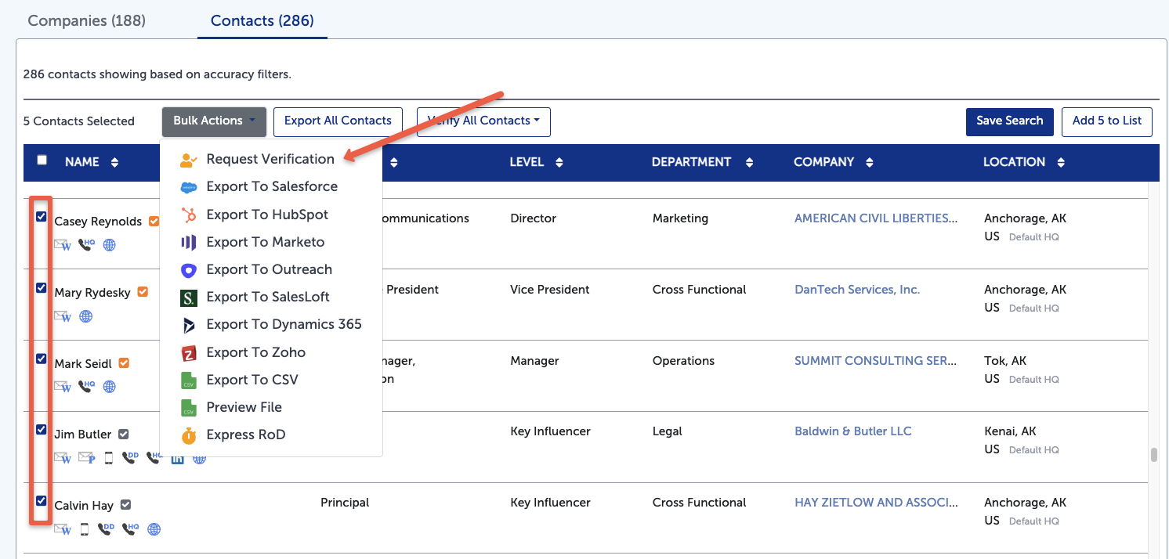Click work email icon under Jim Butler

62,458
